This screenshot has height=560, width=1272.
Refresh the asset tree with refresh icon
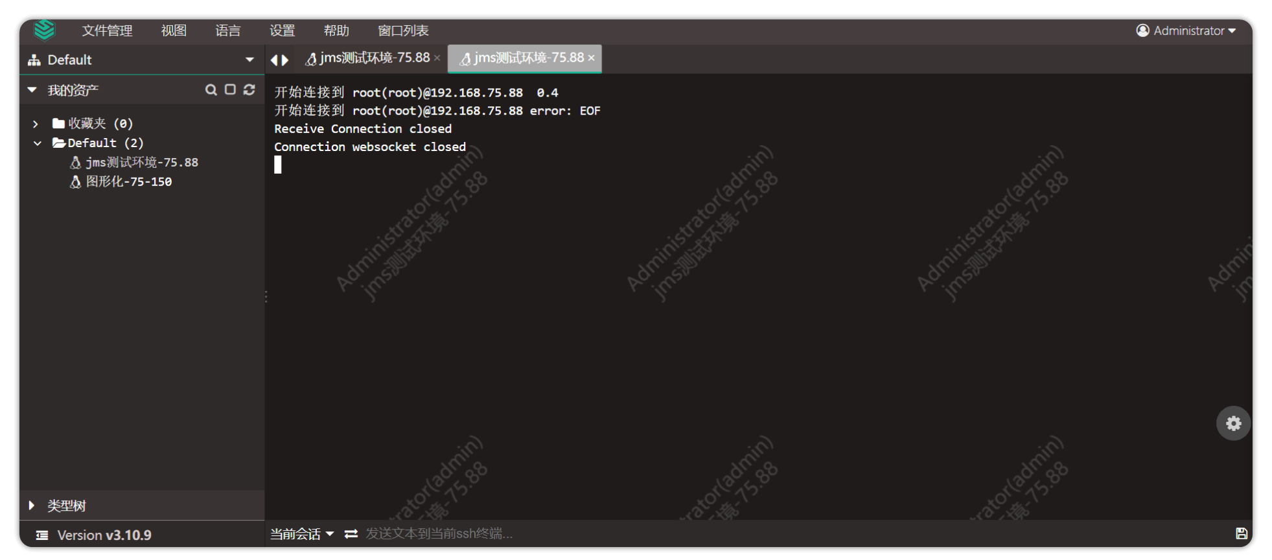tap(249, 89)
